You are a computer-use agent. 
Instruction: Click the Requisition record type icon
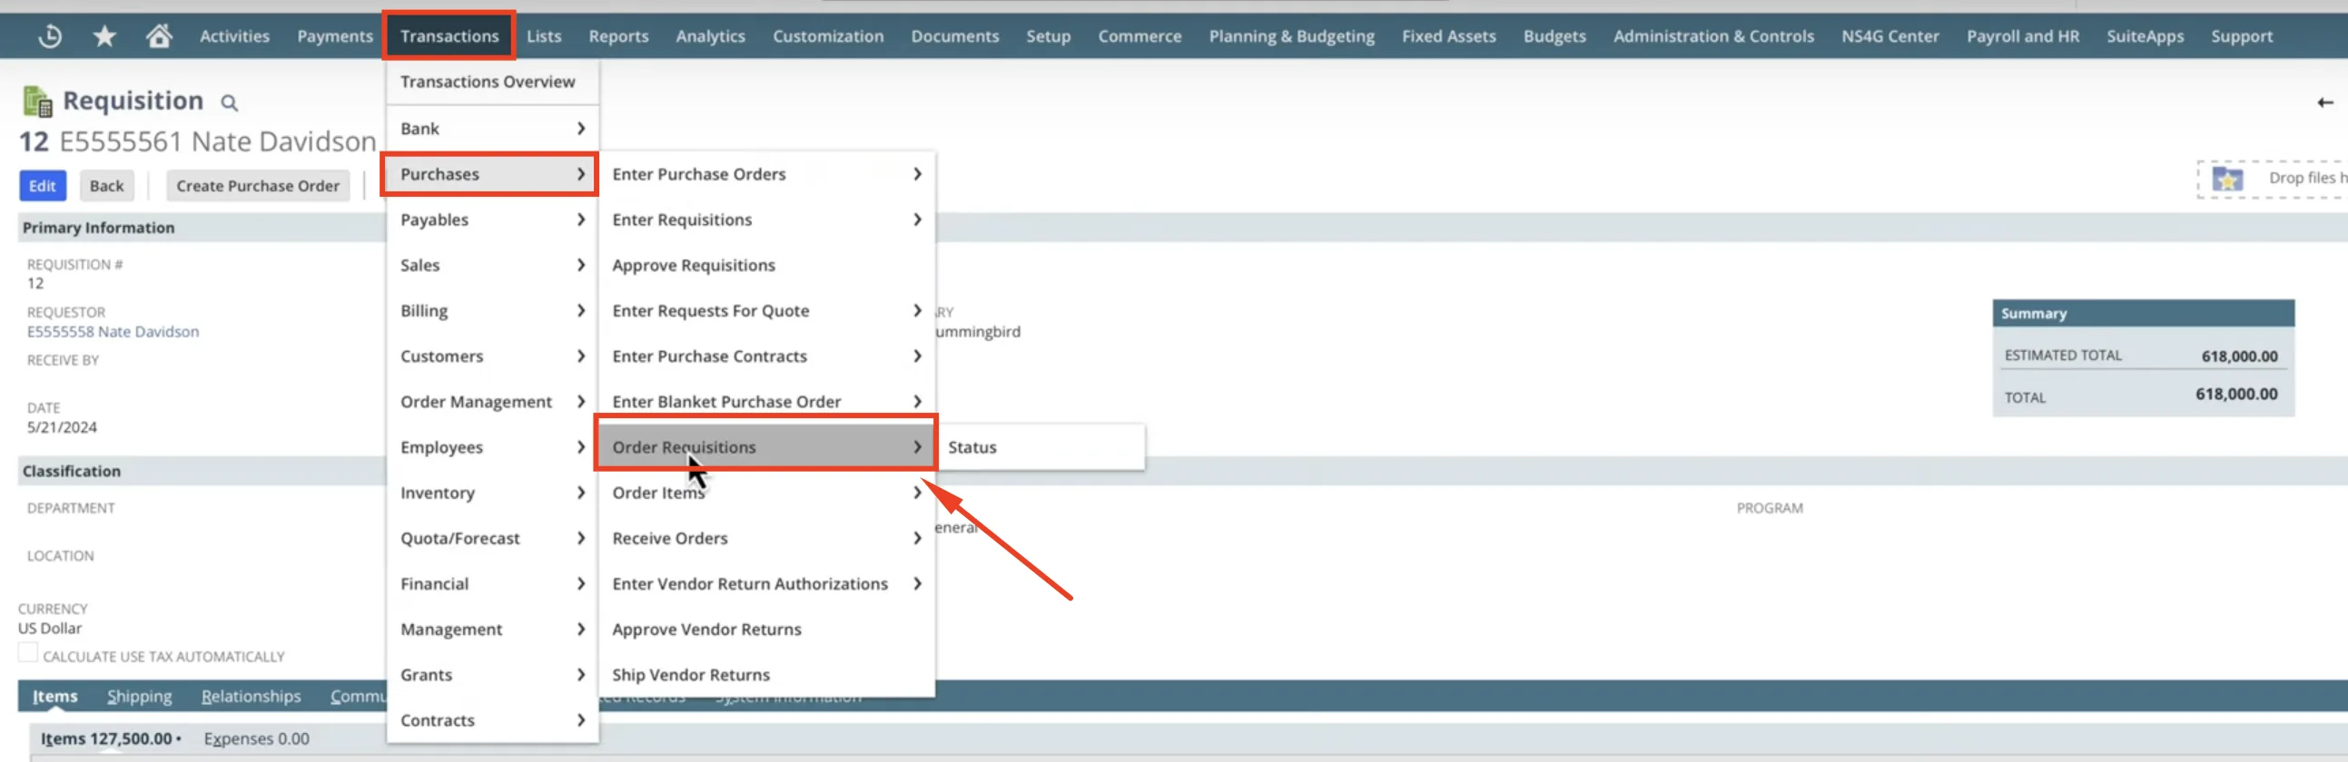click(x=37, y=101)
